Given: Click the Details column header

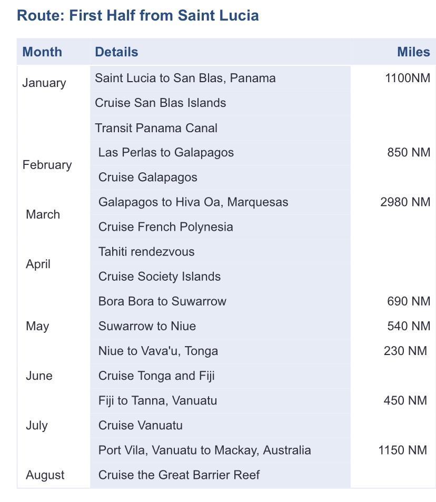Looking at the screenshot, I should point(116,52).
